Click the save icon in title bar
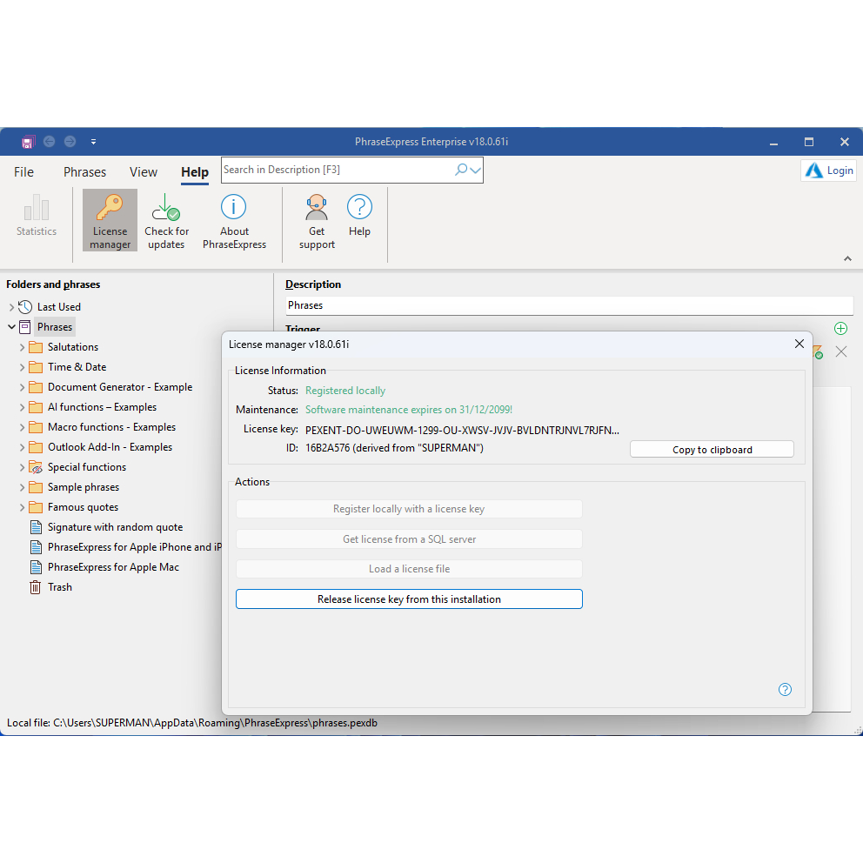Viewport: 863px width, 863px height. click(28, 142)
